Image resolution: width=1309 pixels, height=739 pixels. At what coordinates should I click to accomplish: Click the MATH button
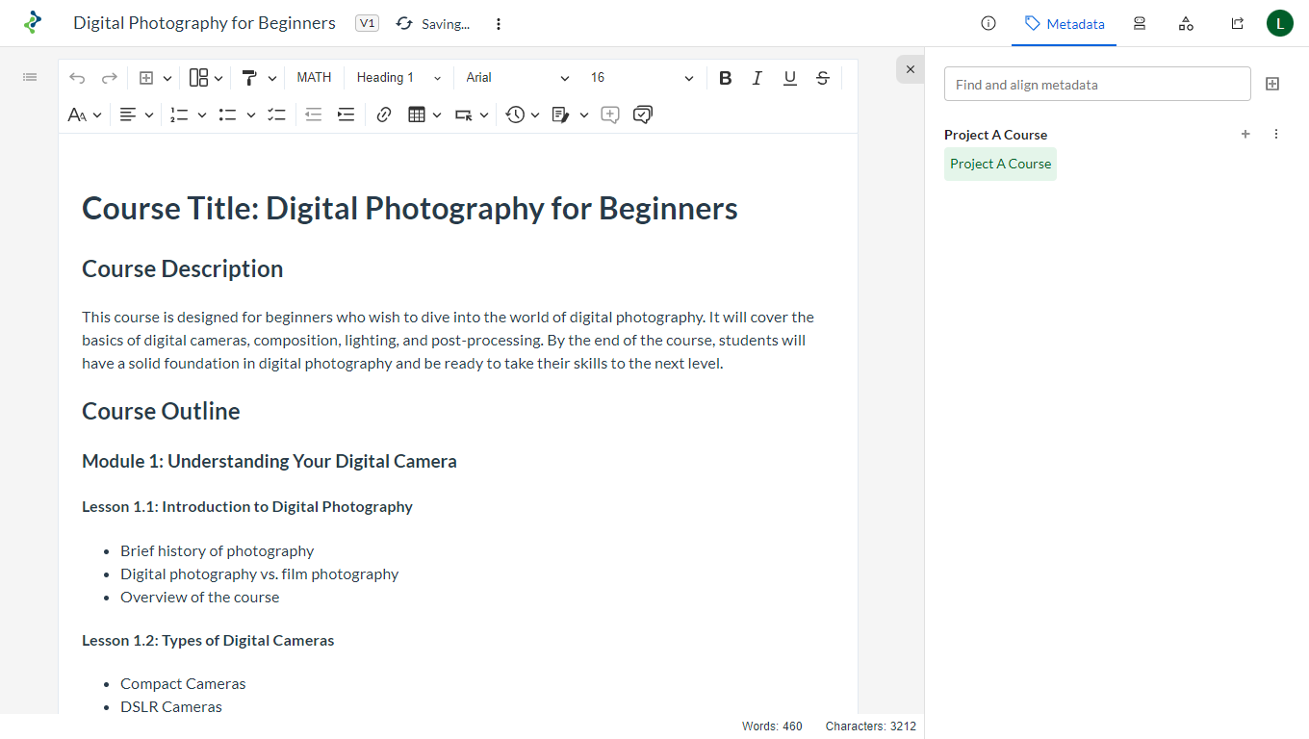coord(314,78)
